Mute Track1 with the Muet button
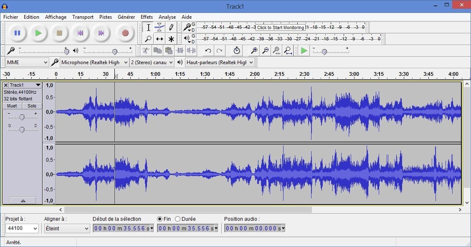This screenshot has width=471, height=247. 12,106
